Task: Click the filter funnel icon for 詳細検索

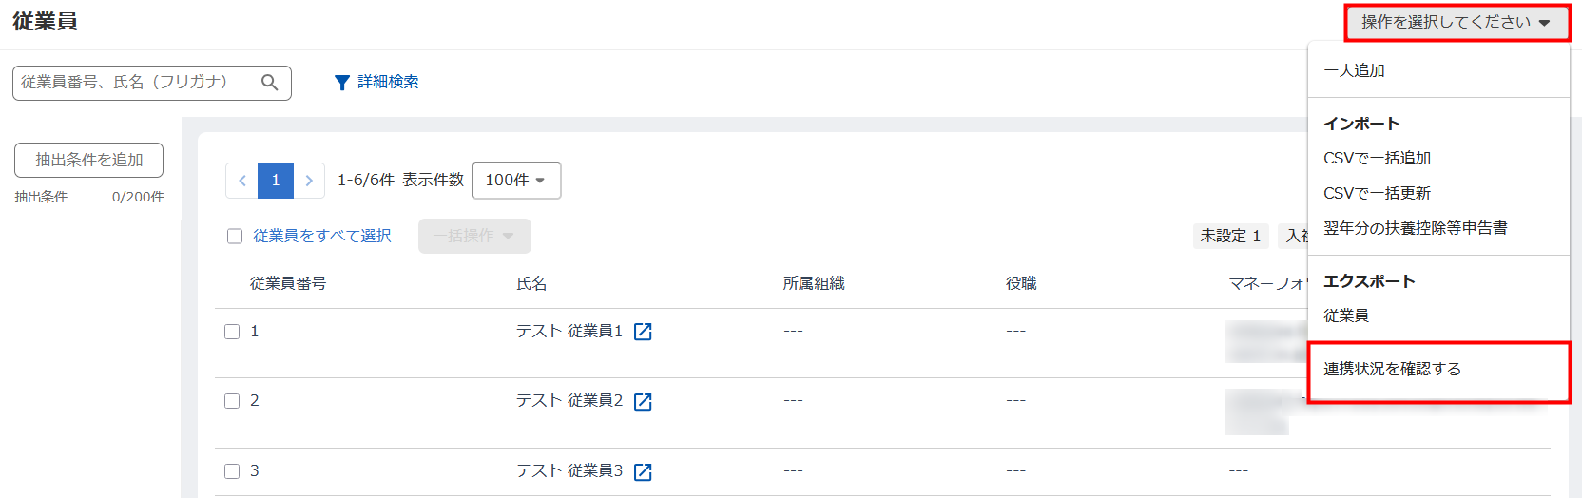Action: tap(342, 83)
